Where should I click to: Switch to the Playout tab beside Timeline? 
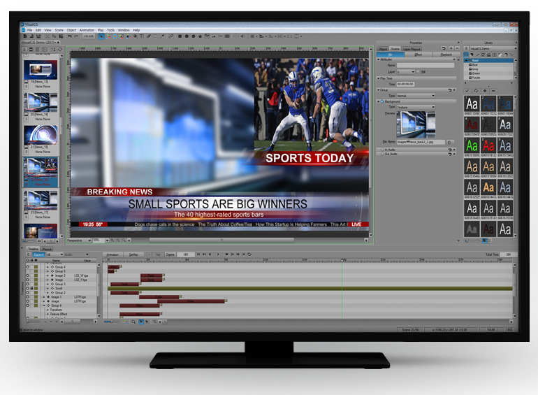[46, 249]
